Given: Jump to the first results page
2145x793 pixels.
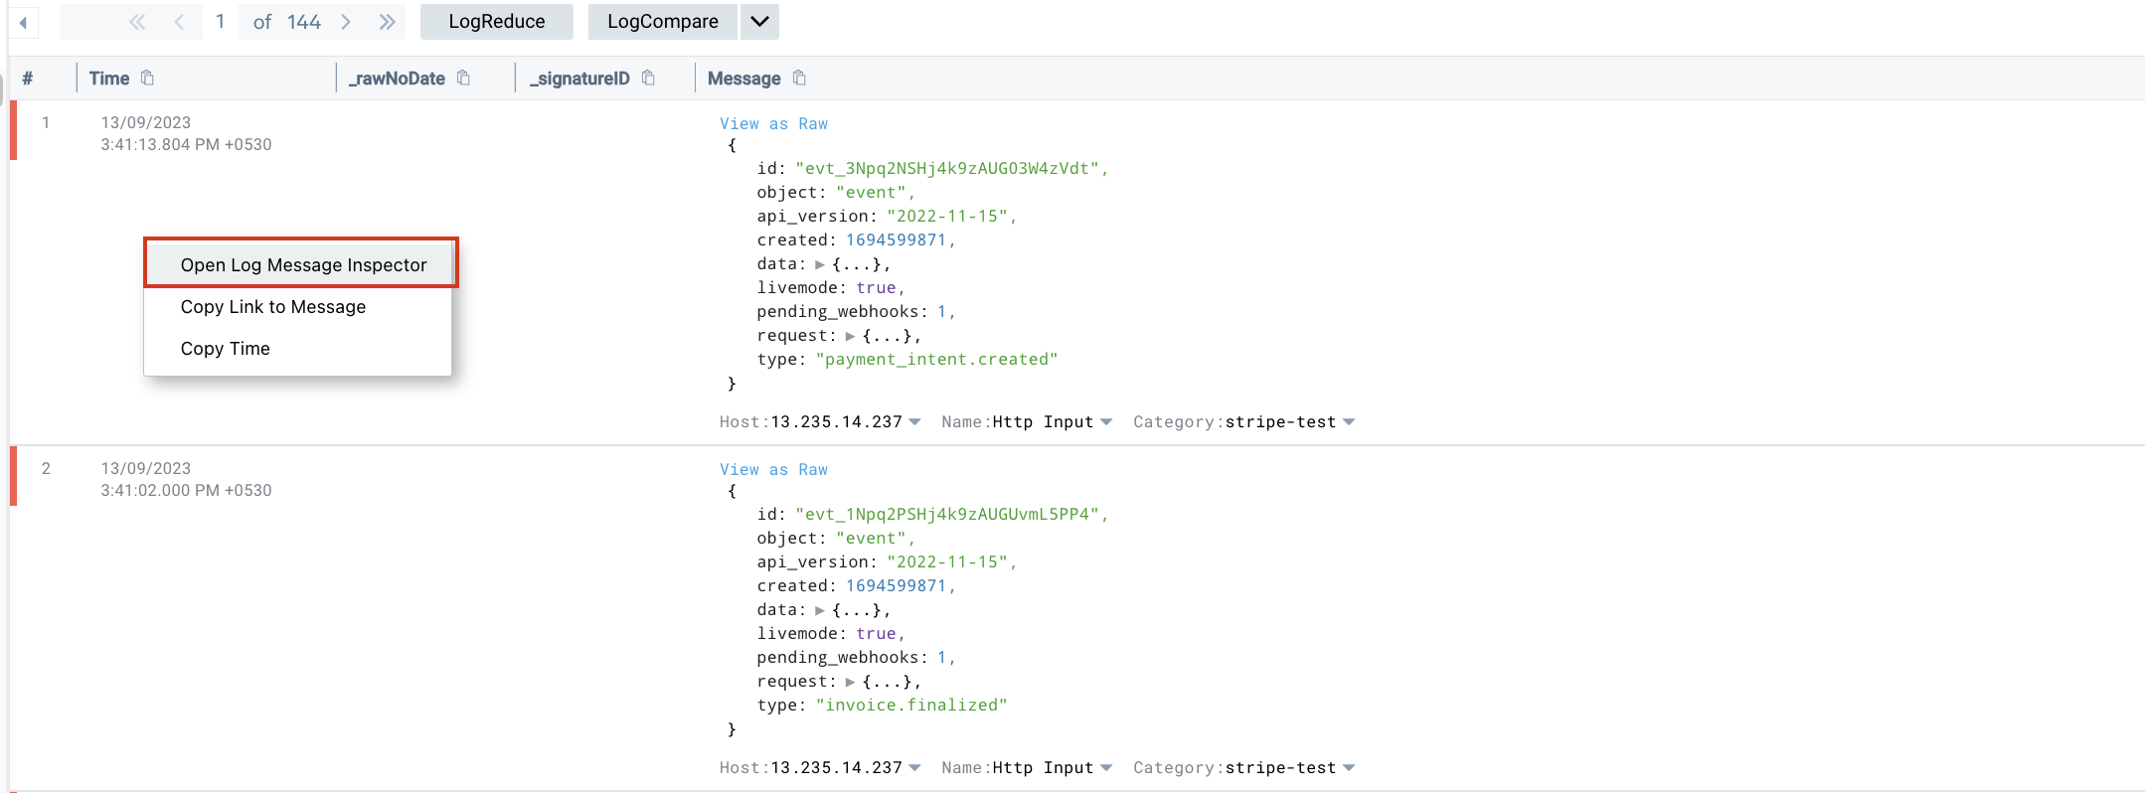Looking at the screenshot, I should pyautogui.click(x=137, y=22).
